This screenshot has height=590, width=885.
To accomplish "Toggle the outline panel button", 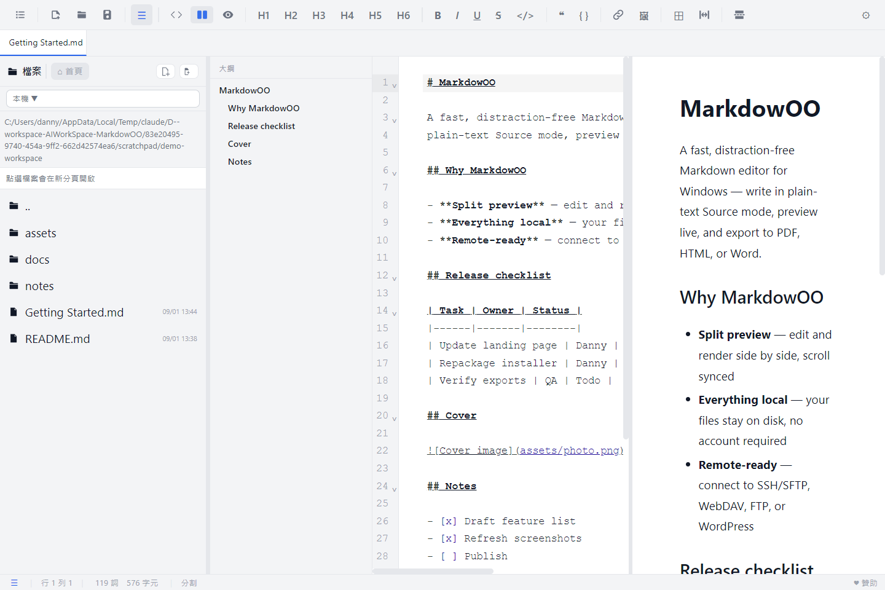I will coord(141,15).
